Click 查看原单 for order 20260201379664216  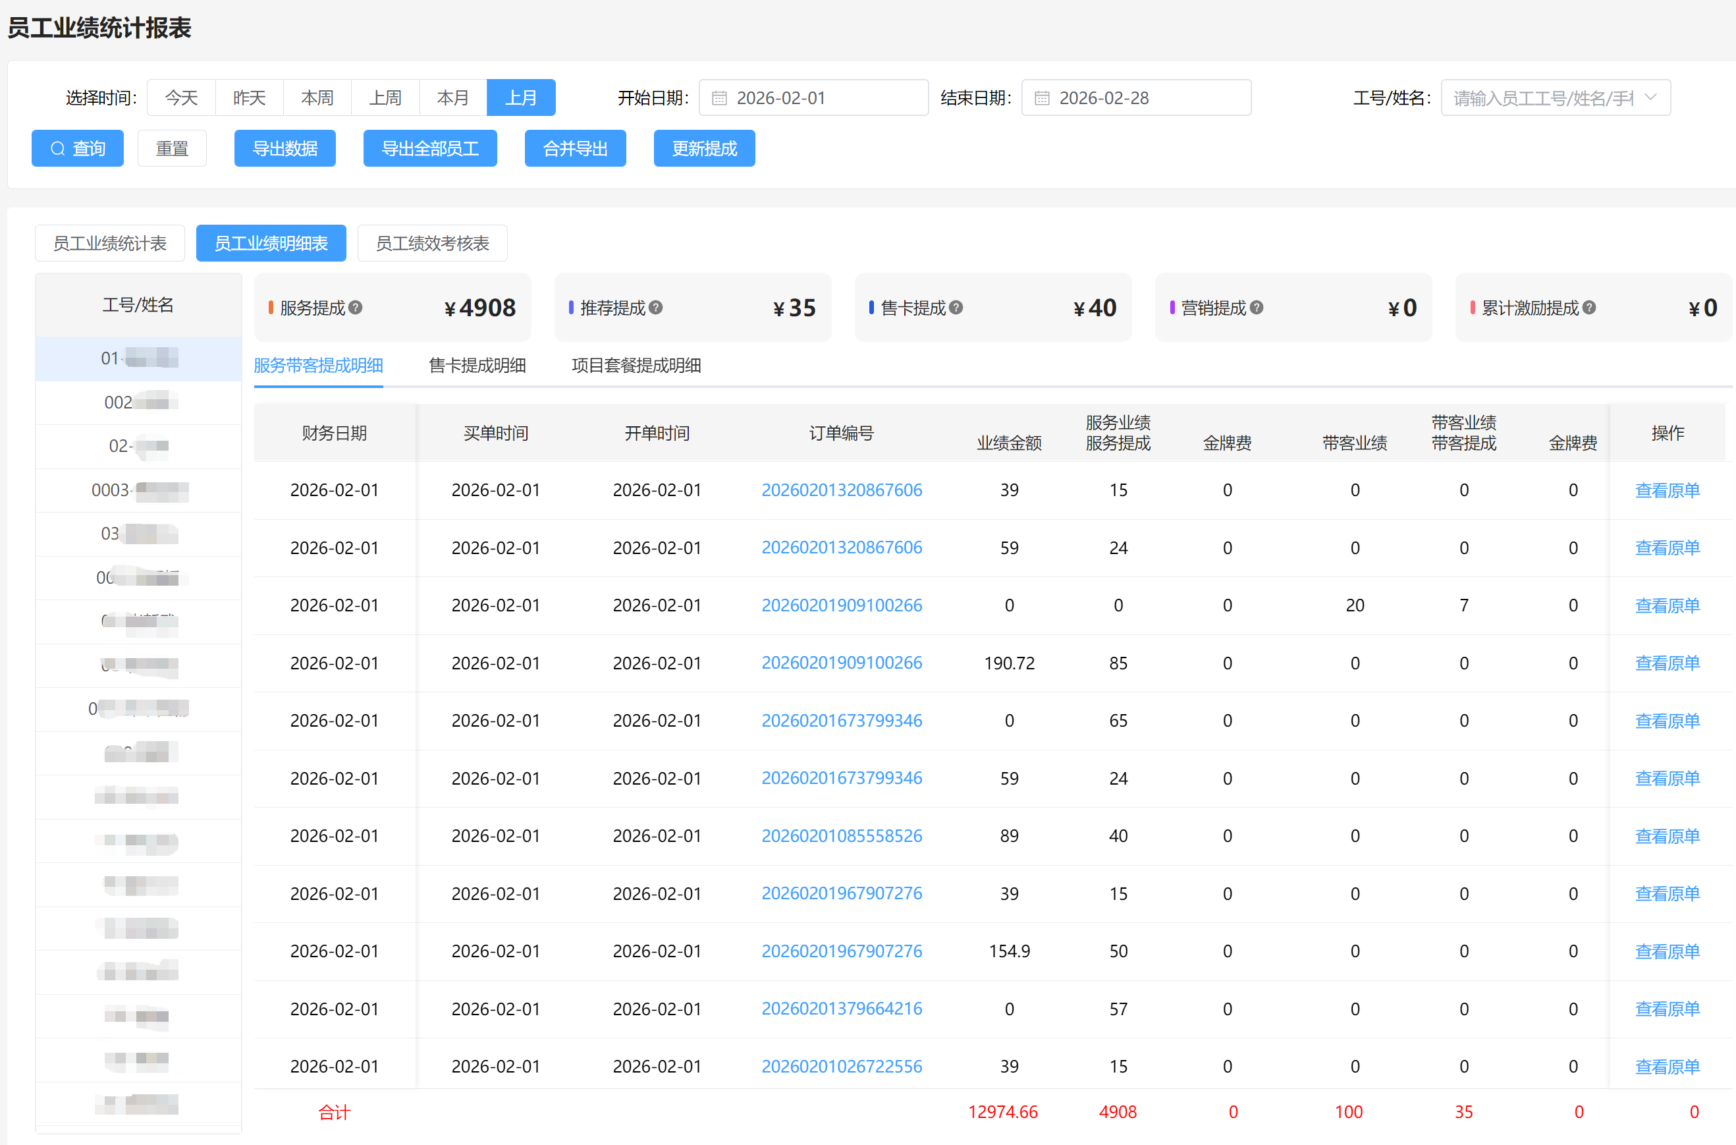click(x=1667, y=1009)
